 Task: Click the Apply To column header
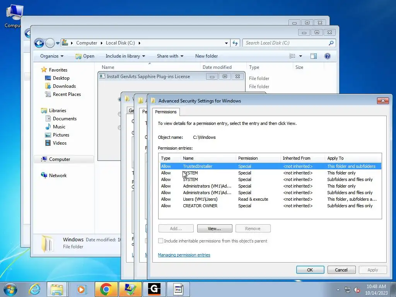(x=353, y=158)
